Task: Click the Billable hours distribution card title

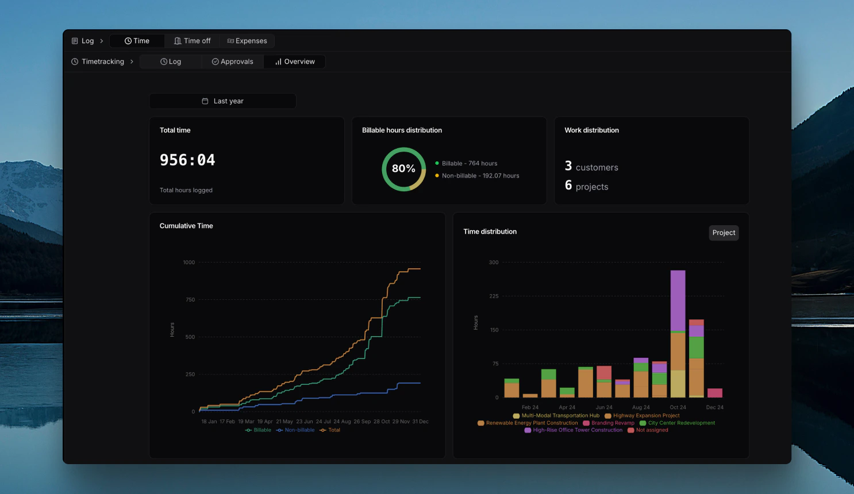Action: (x=402, y=130)
